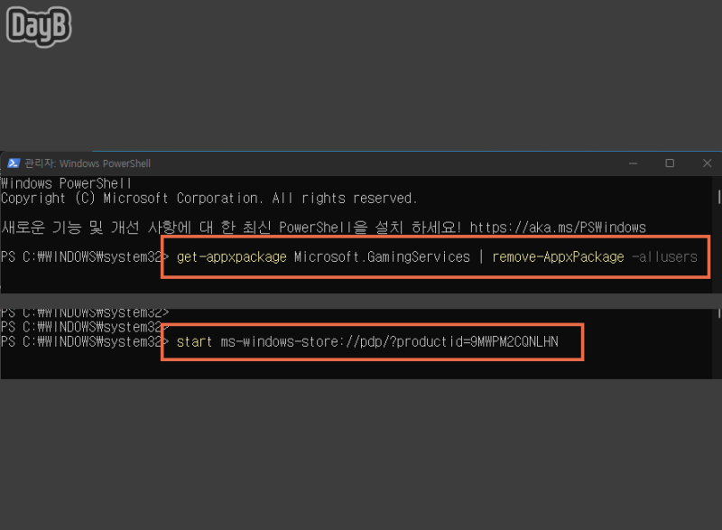
Task: Click the ms-windows-store product URL
Action: coord(390,341)
